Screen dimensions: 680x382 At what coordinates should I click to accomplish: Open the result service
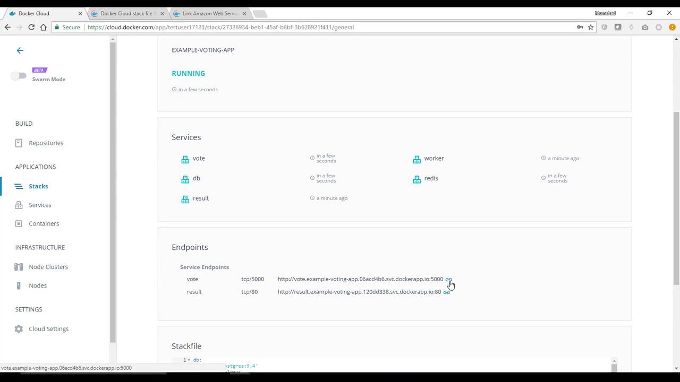[x=201, y=198]
